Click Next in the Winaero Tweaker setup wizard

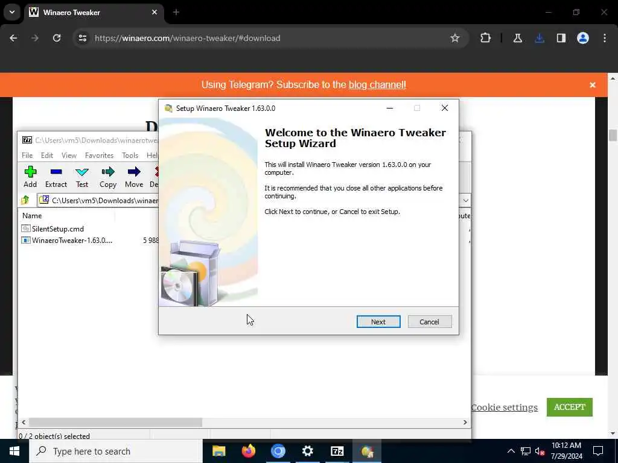(x=378, y=322)
